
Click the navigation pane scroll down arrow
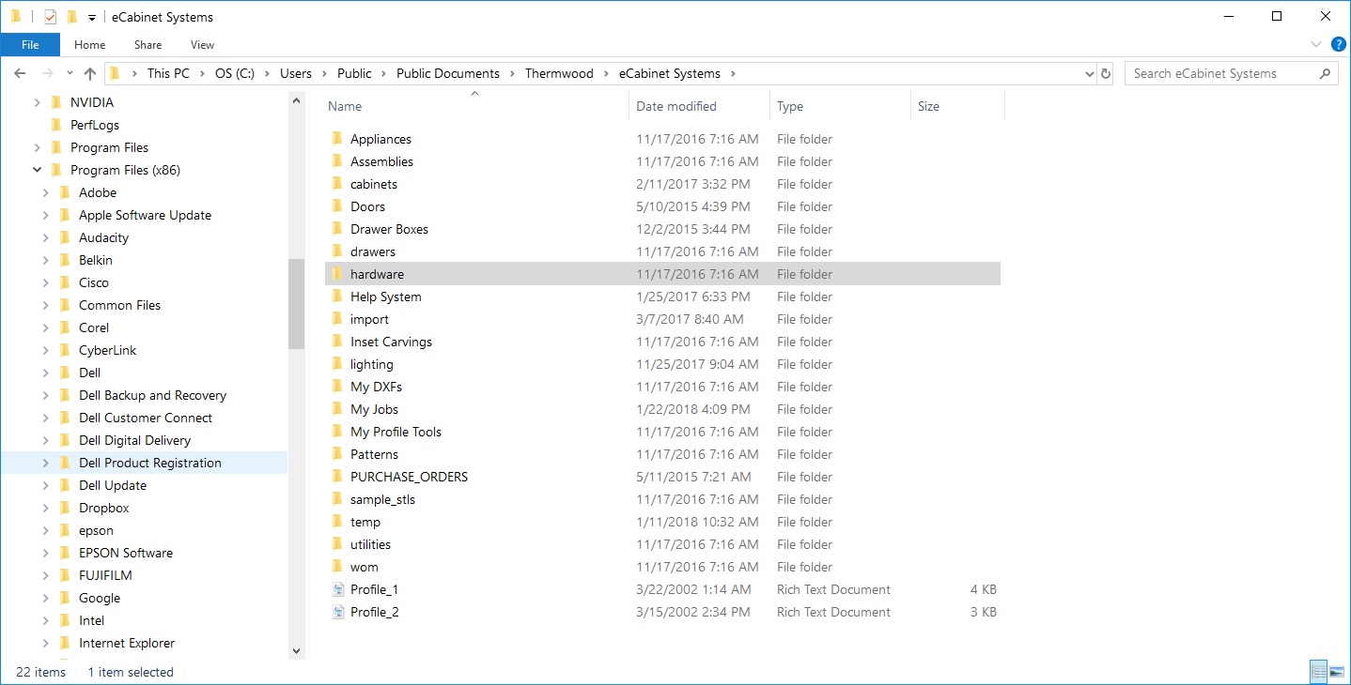[296, 650]
